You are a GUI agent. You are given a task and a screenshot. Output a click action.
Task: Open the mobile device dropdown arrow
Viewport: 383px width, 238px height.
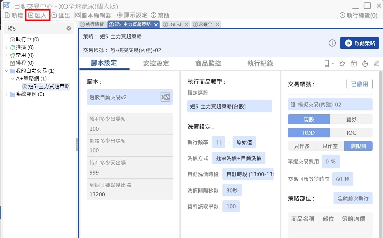coord(333,64)
